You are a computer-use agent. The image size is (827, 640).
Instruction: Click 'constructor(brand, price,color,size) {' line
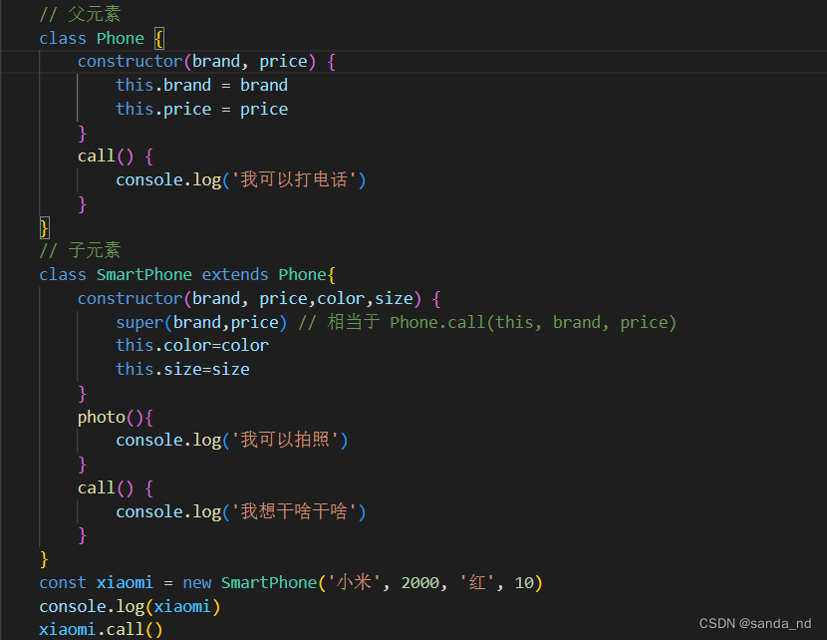click(x=259, y=299)
